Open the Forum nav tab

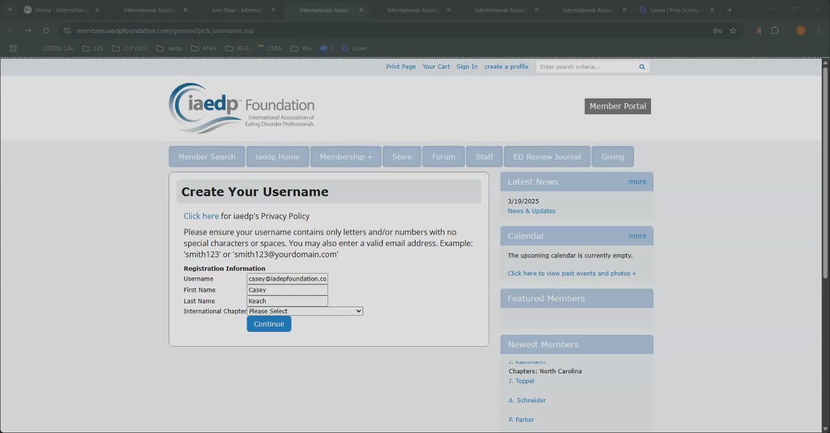444,157
